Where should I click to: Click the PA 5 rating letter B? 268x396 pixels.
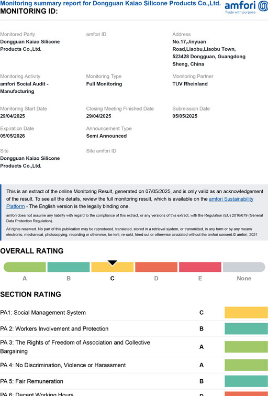pyautogui.click(x=202, y=381)
